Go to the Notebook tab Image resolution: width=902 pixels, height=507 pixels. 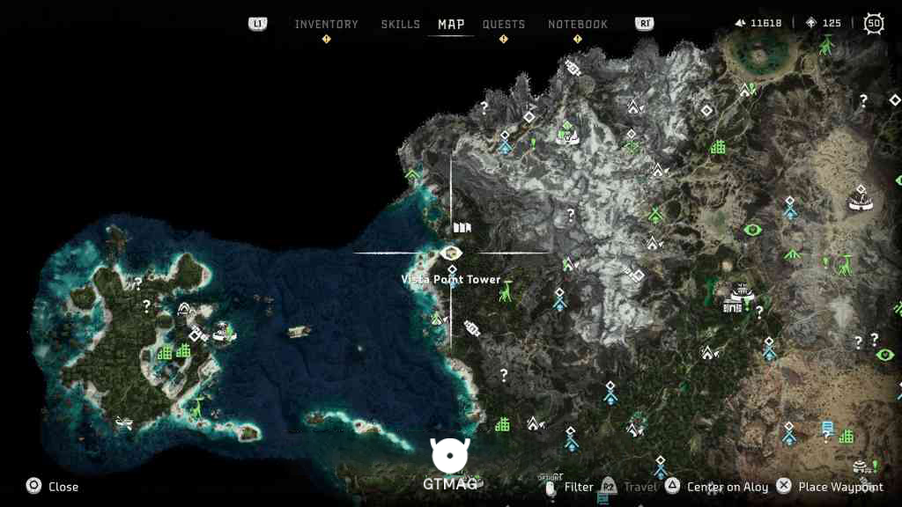click(x=578, y=24)
